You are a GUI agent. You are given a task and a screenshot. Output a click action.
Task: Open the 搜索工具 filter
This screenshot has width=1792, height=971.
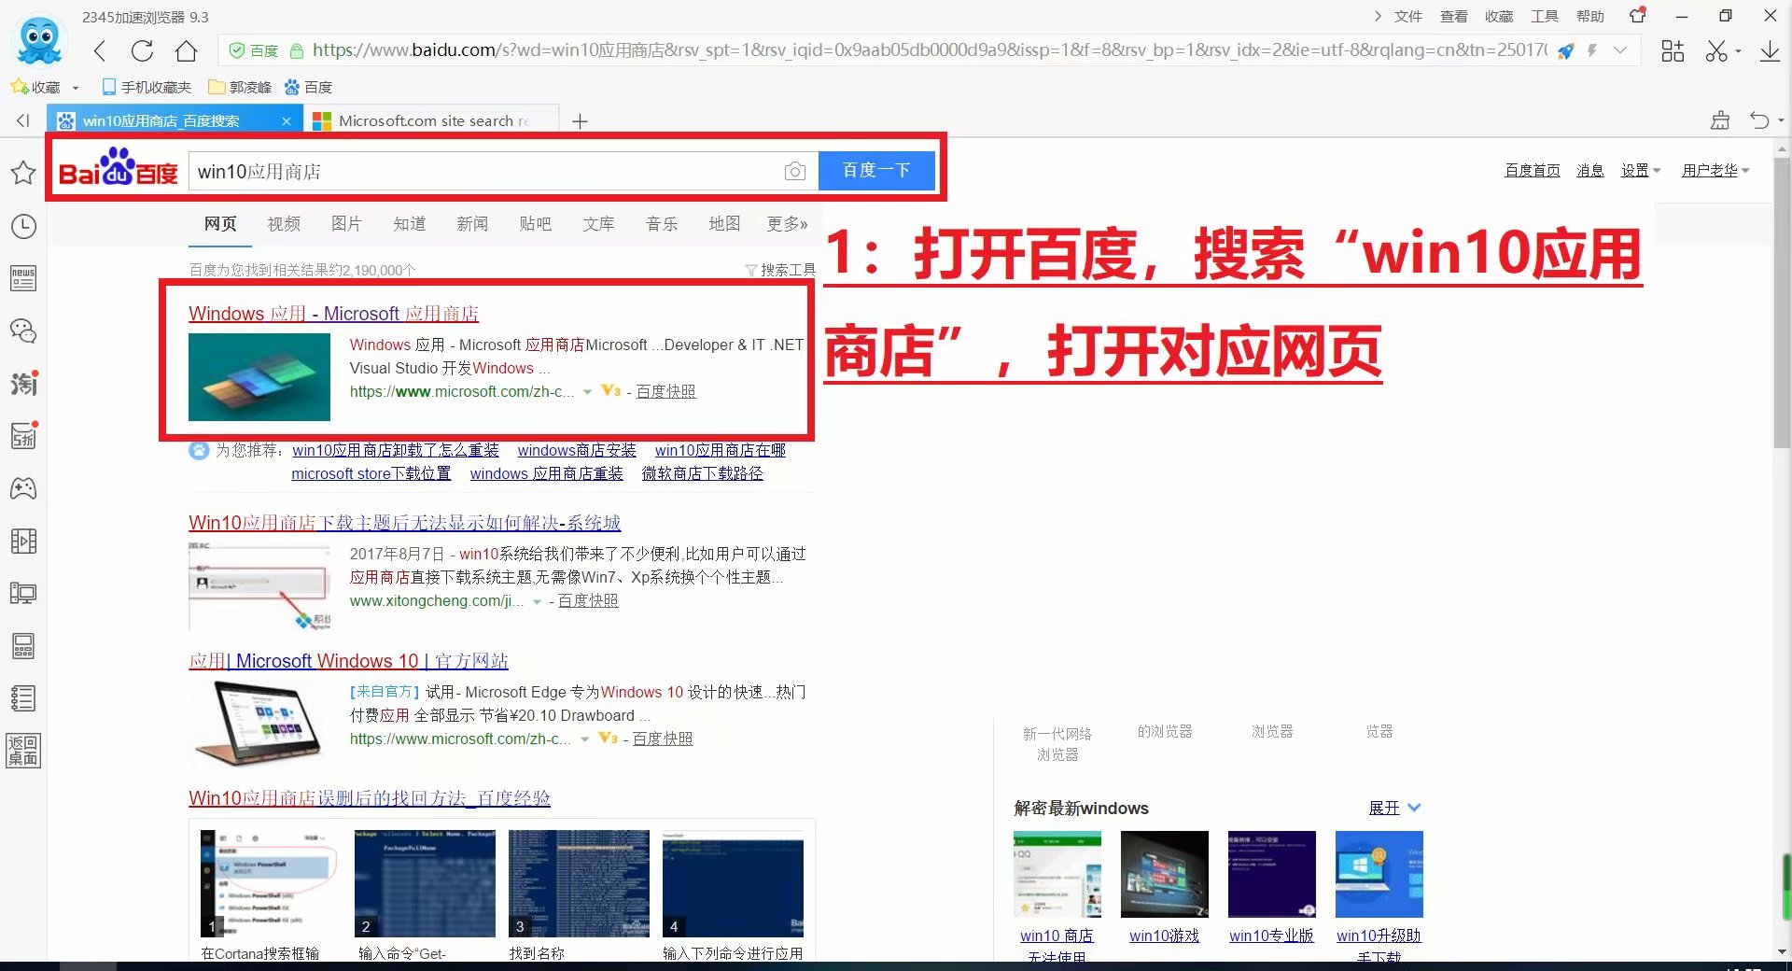click(780, 270)
